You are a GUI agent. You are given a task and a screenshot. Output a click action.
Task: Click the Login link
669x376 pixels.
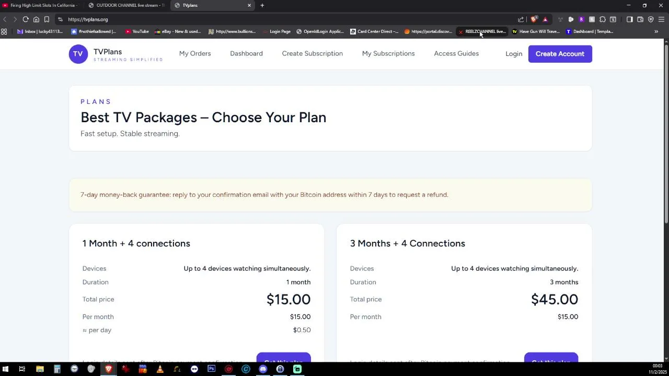coord(514,54)
